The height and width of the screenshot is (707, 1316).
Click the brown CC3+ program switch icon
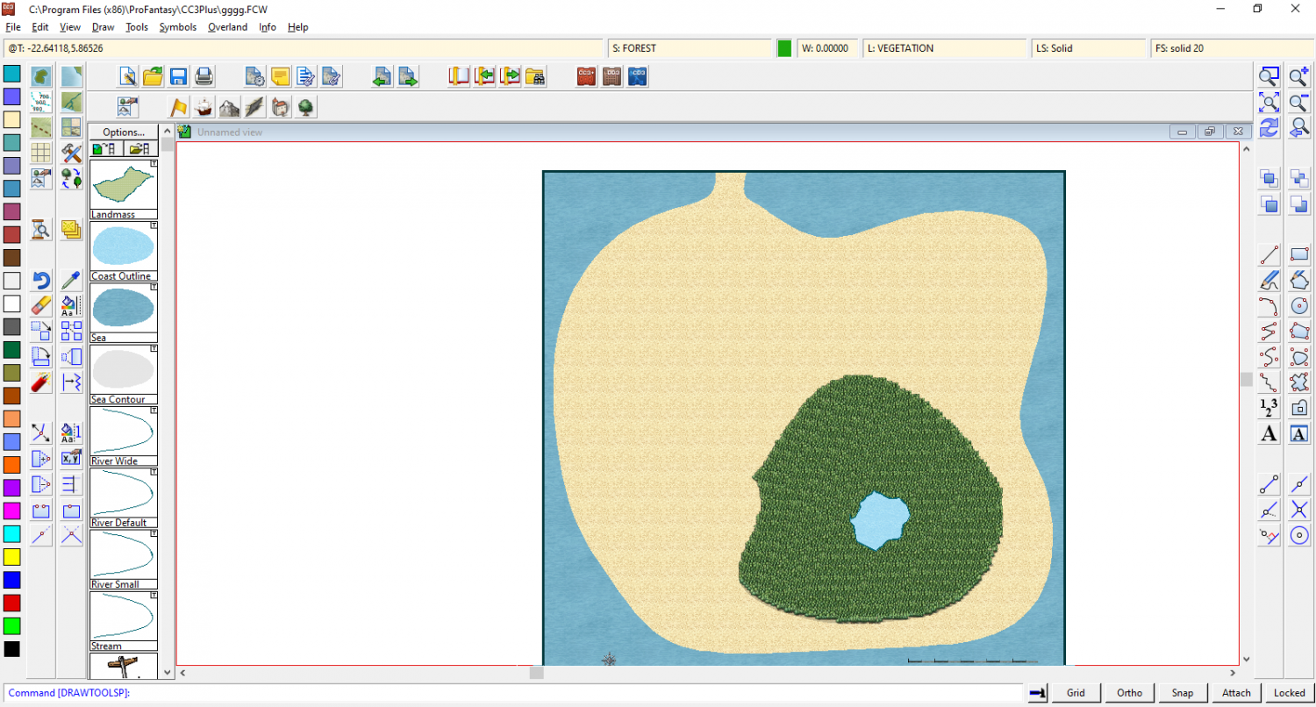pos(588,76)
